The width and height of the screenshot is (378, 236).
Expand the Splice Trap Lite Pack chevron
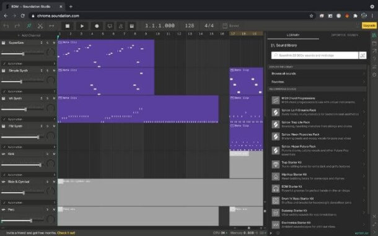364,124
